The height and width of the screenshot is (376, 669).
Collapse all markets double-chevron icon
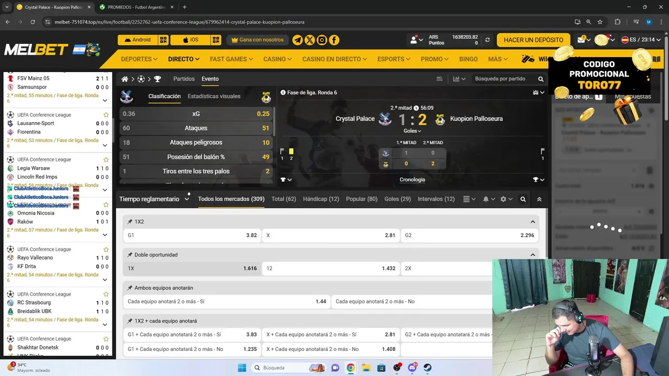[539, 199]
